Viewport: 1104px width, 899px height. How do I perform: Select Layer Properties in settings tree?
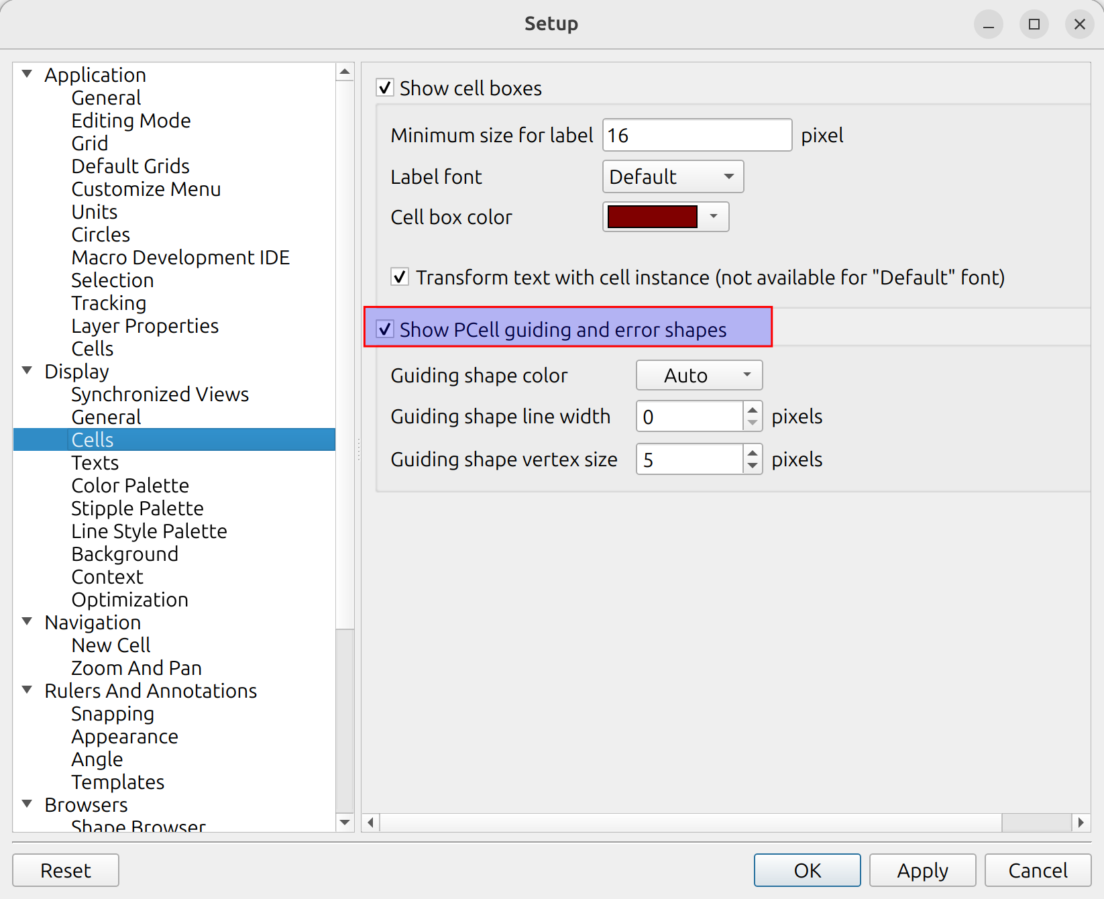(x=145, y=326)
